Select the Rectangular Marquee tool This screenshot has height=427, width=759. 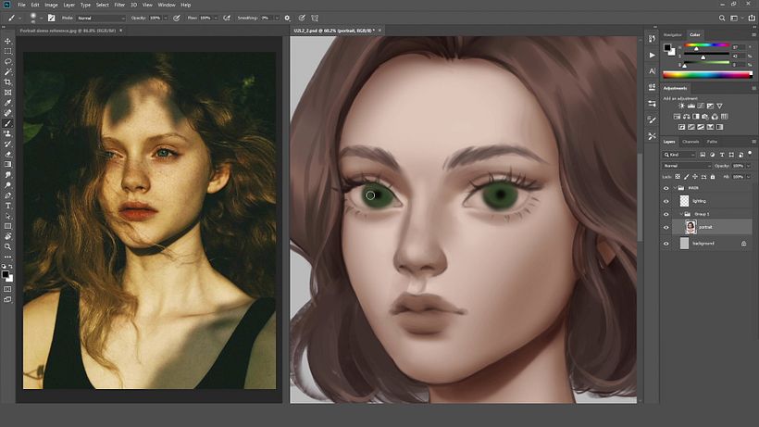pos(7,51)
